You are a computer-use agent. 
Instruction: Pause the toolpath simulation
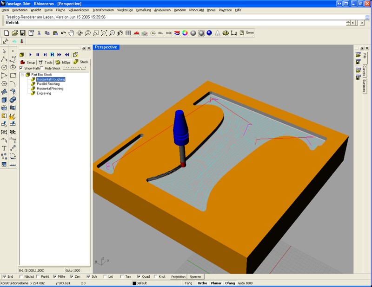click(x=38, y=55)
